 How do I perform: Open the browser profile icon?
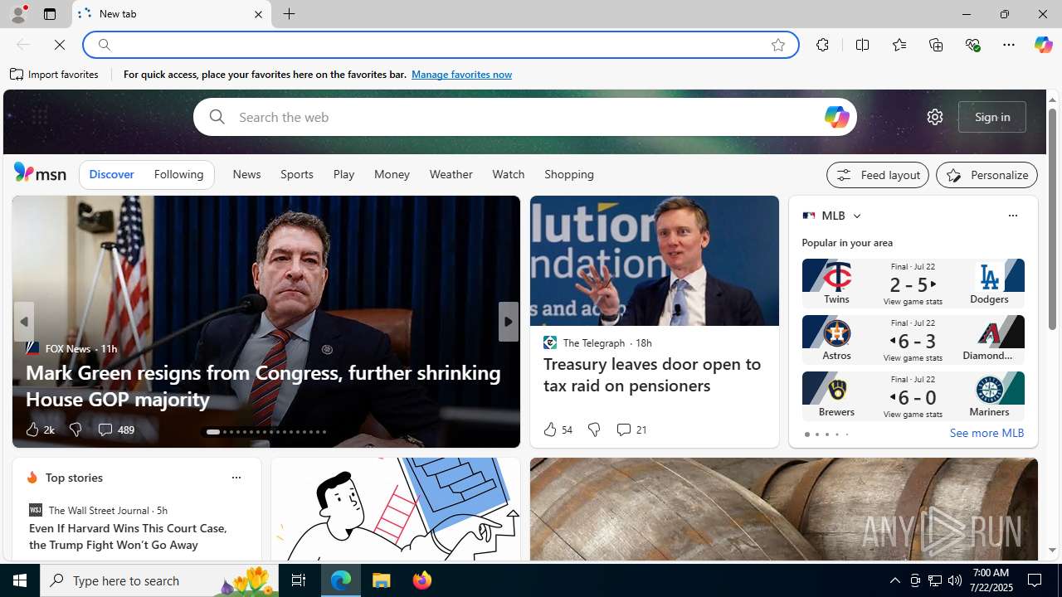point(17,14)
